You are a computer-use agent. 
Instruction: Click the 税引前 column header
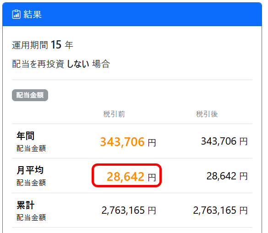pos(114,114)
